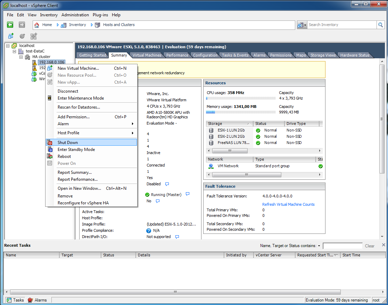Collapse the localhost tree node
Screen dimensions: 388x305
point(8,46)
